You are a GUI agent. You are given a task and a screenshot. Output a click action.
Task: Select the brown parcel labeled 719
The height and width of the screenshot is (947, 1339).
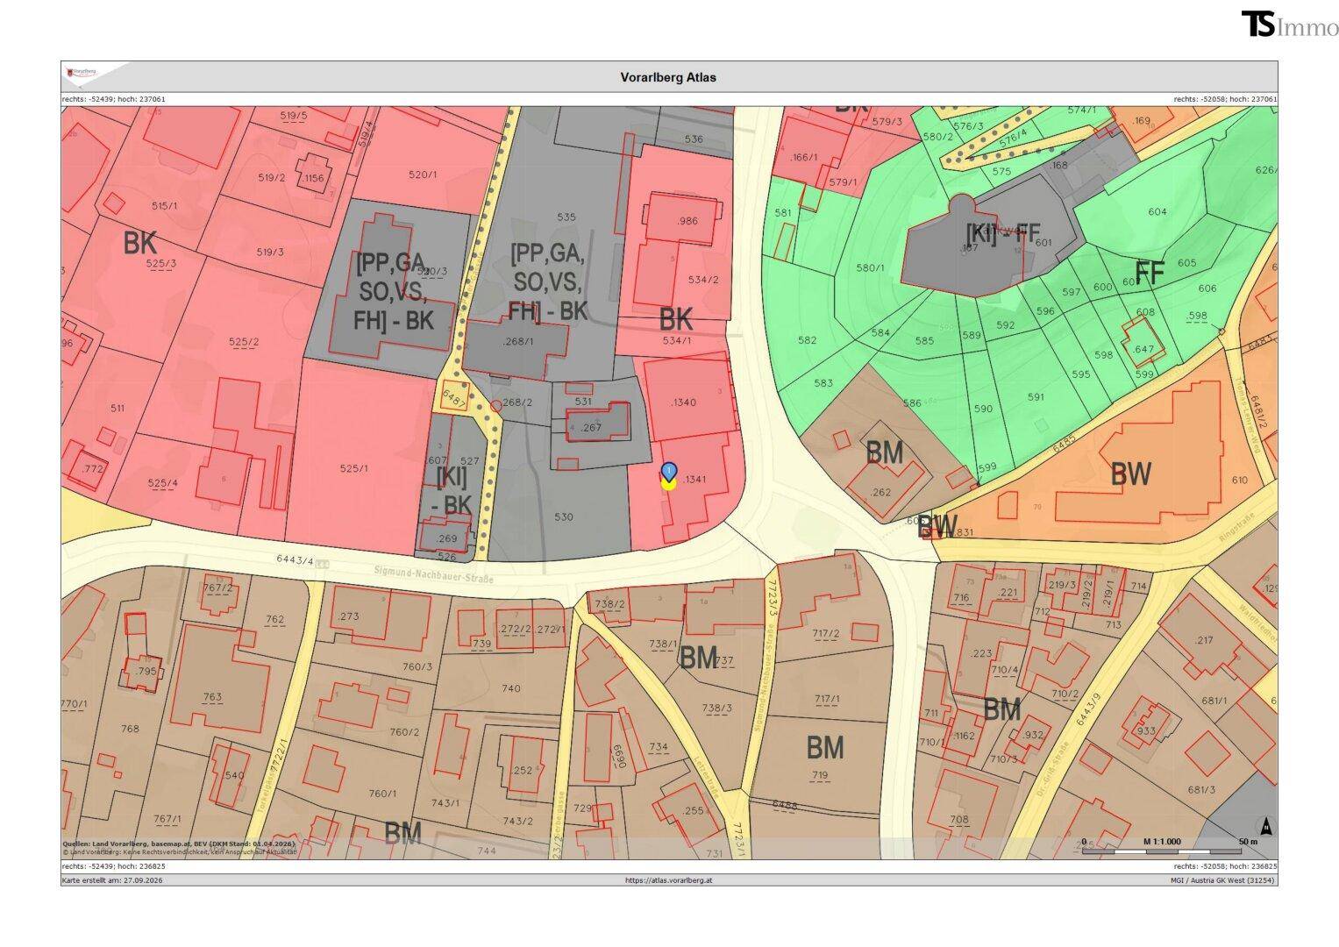click(x=820, y=775)
